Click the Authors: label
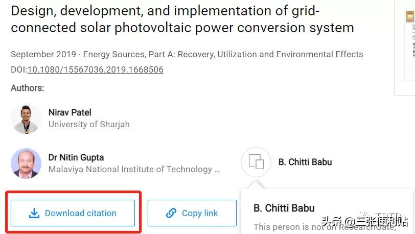Screen dimensions: 415x234 [x=27, y=88]
